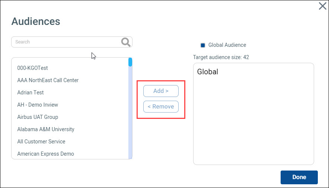Select American Express Demo audience
This screenshot has width=329, height=188.
[45, 154]
